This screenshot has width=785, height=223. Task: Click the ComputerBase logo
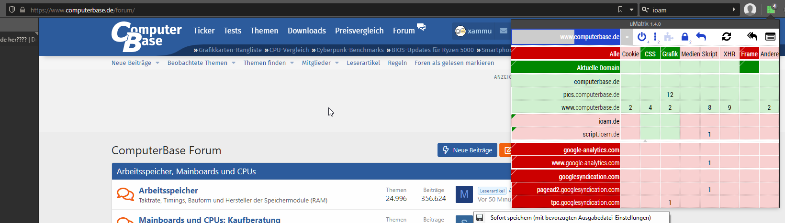pos(146,36)
